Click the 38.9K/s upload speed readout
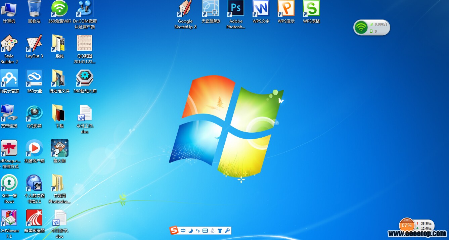The width and height of the screenshot is (449, 240). [x=426, y=223]
